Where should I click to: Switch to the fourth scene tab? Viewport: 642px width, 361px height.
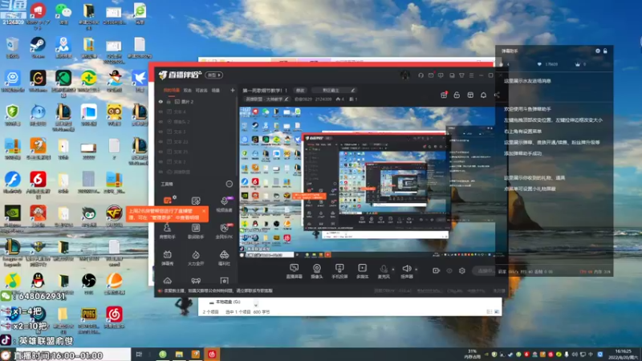click(215, 90)
